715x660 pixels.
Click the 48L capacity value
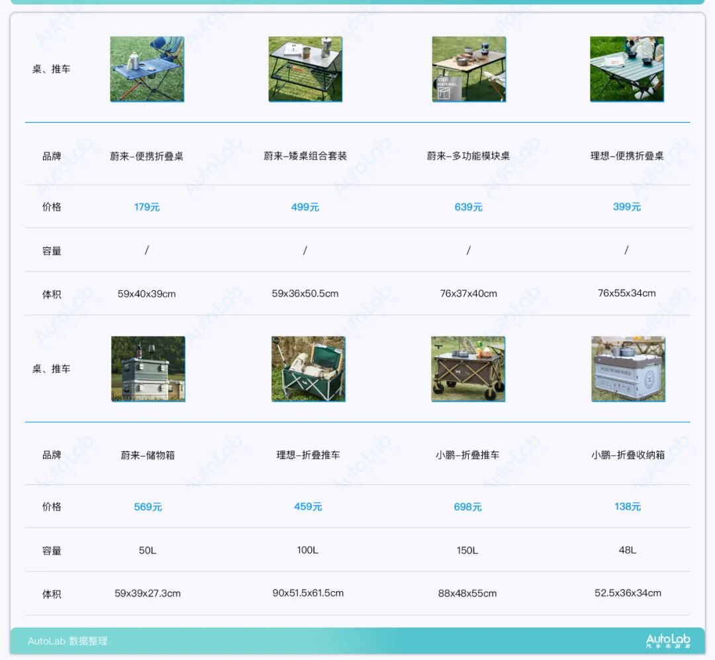pyautogui.click(x=628, y=550)
